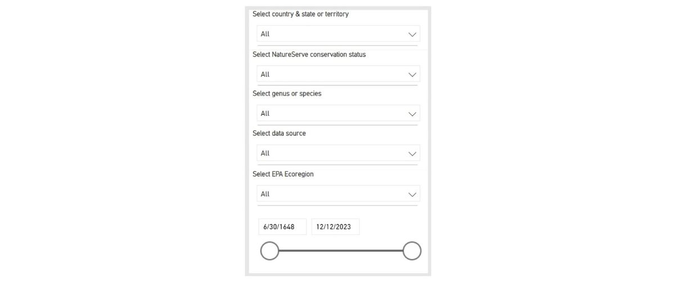Click chevron arrow of EPA Ecoregion dropdown
The height and width of the screenshot is (281, 675).
(412, 194)
